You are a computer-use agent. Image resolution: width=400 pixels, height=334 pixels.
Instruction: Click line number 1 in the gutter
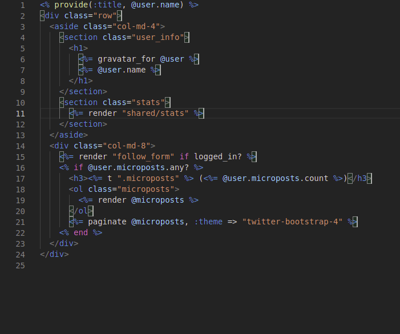click(23, 5)
